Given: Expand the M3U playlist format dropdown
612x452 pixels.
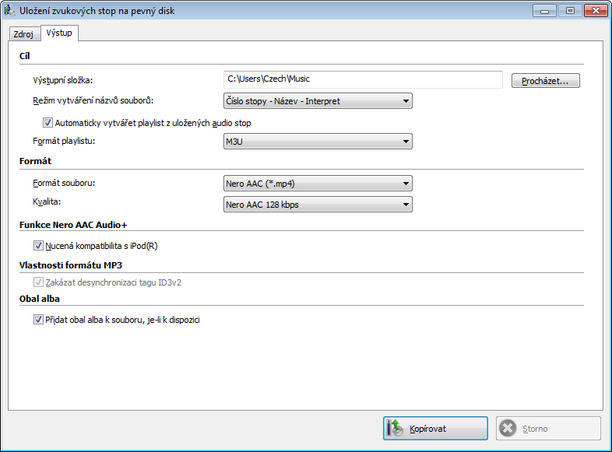Looking at the screenshot, I should (x=318, y=142).
